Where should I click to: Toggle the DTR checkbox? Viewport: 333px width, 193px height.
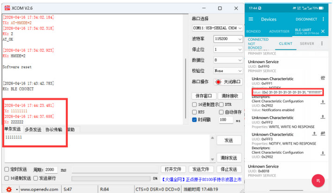[221, 105]
